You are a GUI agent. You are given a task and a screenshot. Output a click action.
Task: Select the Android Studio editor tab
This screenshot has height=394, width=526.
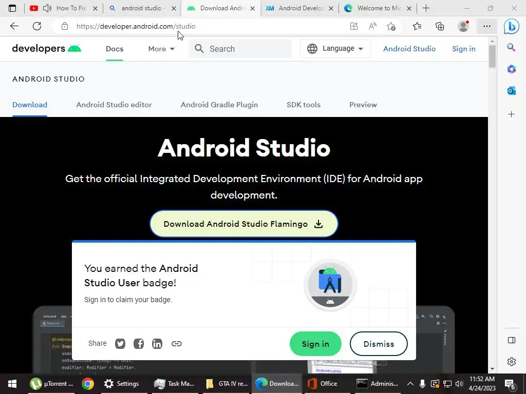114,105
